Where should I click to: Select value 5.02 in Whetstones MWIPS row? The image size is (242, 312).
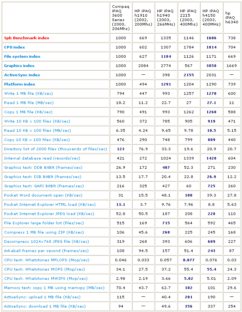(189, 279)
